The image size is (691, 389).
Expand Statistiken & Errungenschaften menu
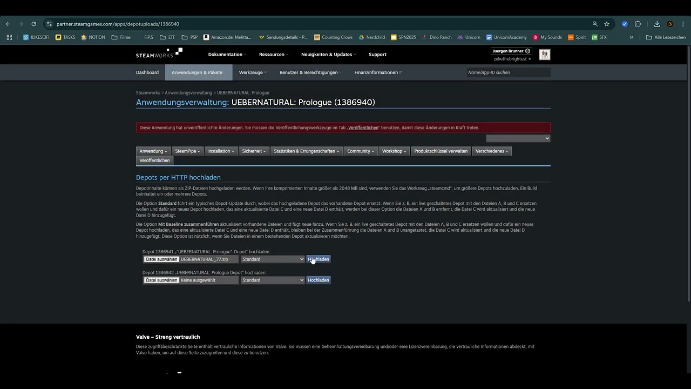tap(307, 151)
